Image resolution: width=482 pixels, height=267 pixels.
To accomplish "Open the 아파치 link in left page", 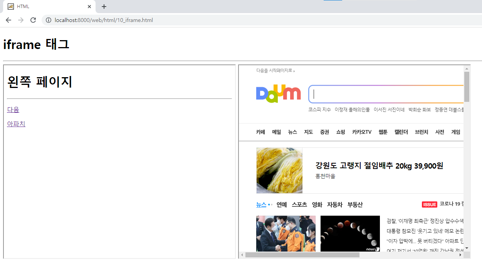I will tap(16, 124).
